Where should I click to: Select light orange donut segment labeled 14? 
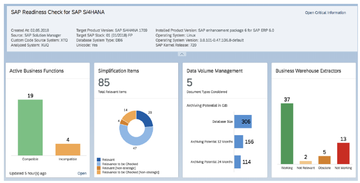point(129,116)
